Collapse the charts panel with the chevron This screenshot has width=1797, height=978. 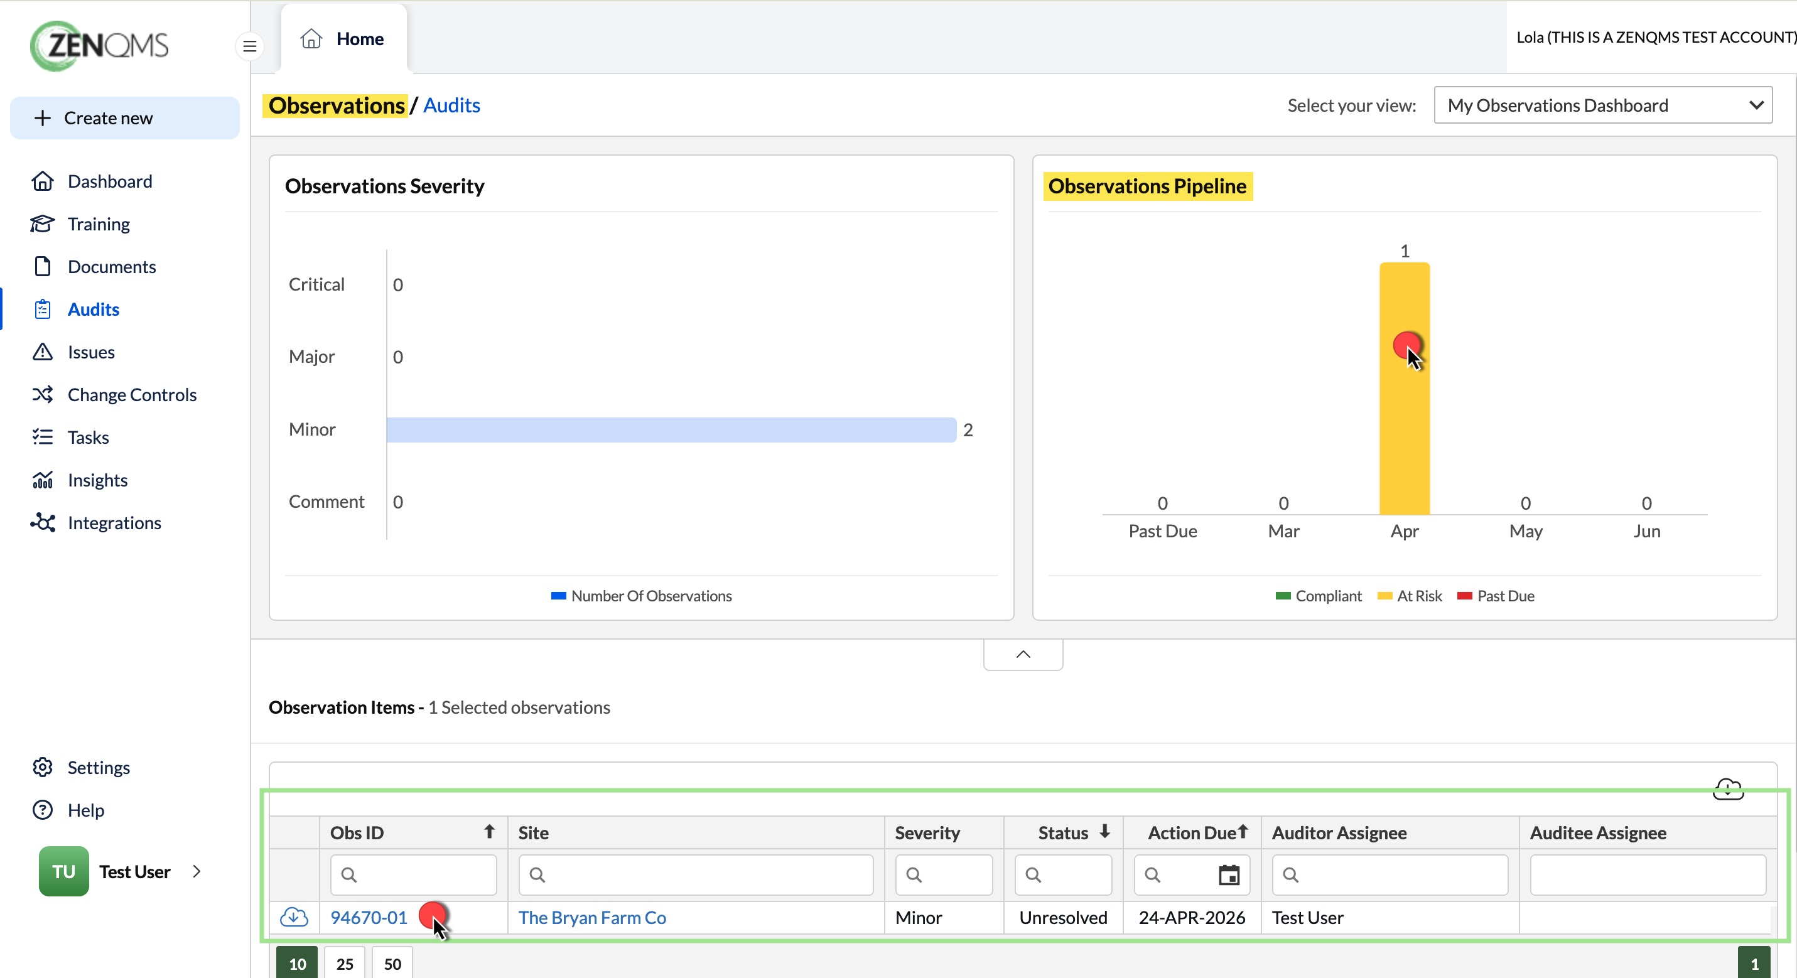click(x=1023, y=653)
